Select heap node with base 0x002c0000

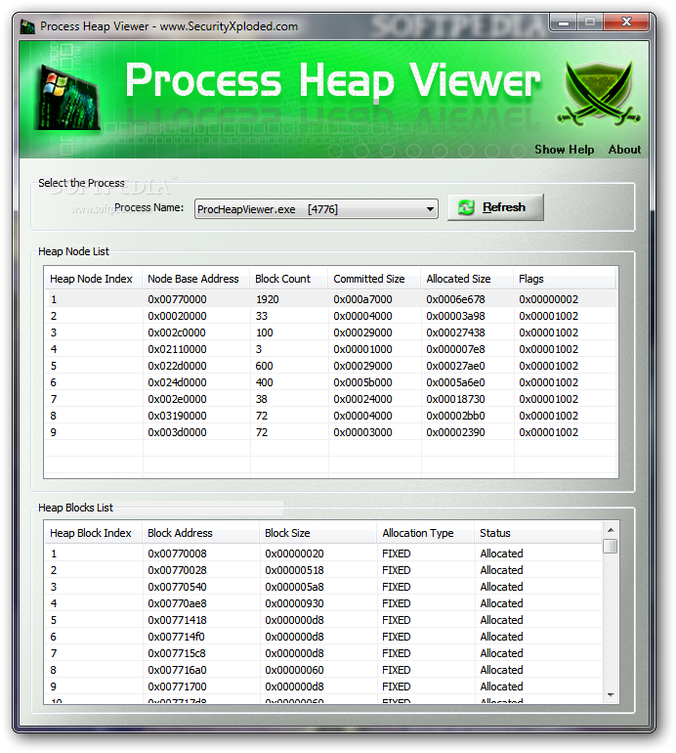pyautogui.click(x=330, y=332)
